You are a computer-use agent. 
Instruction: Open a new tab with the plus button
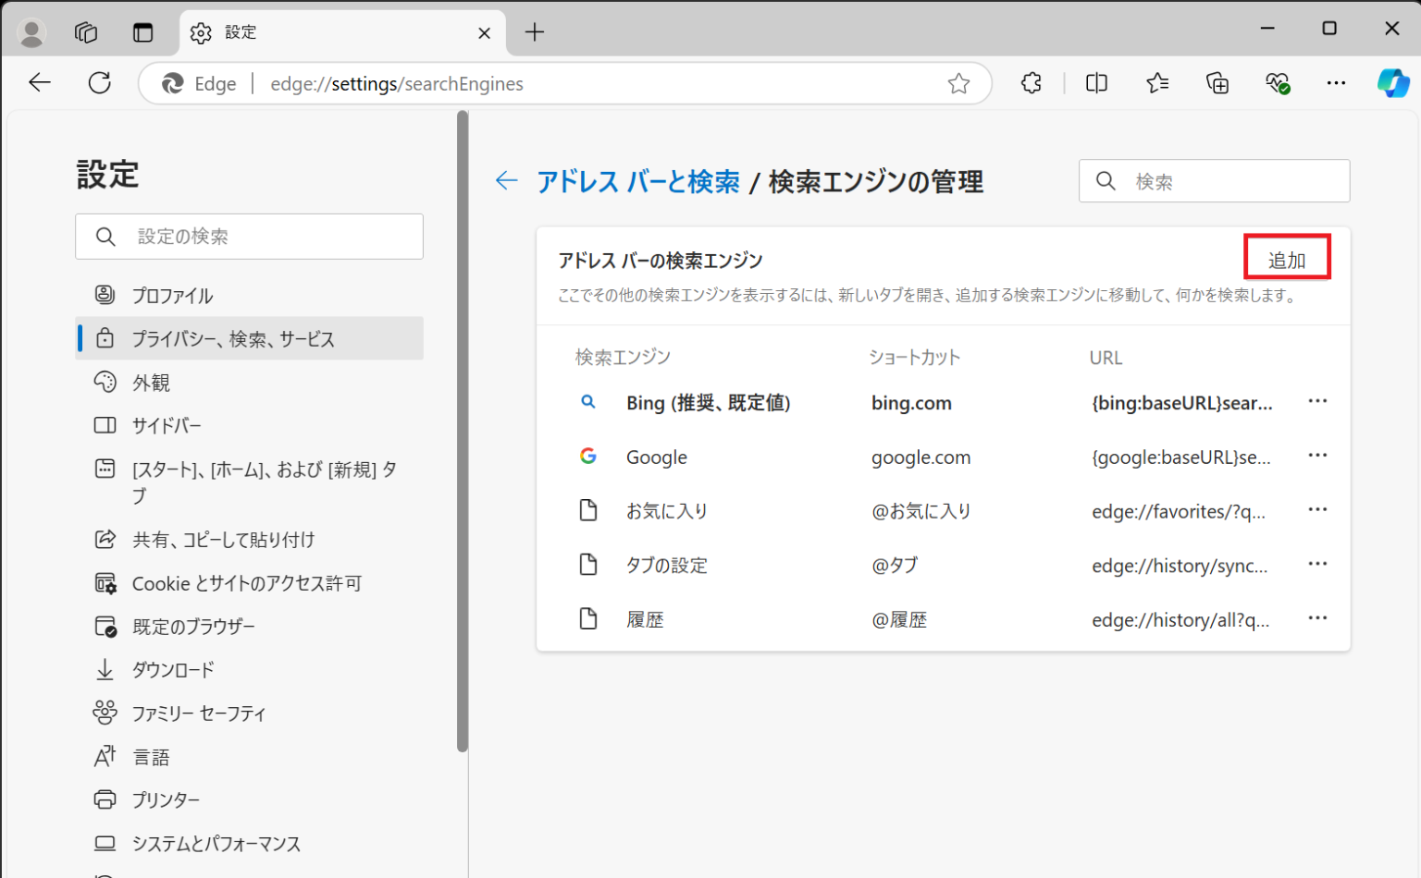coord(534,31)
